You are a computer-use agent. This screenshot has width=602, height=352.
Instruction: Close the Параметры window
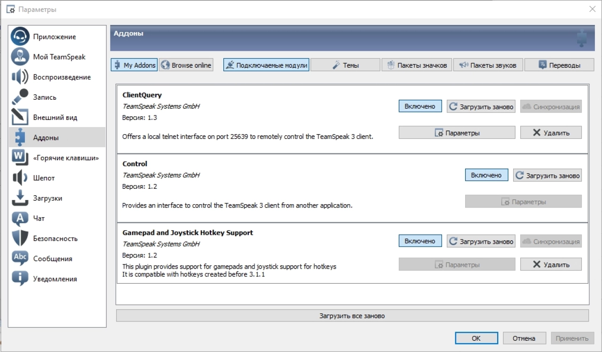(592, 9)
